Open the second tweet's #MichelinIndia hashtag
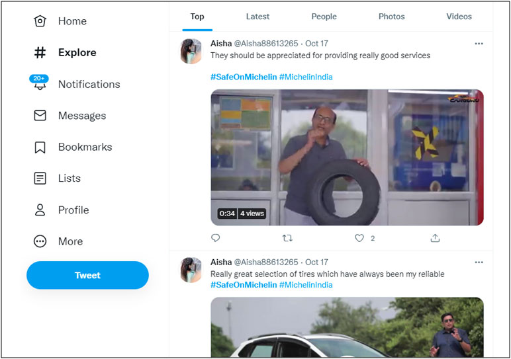This screenshot has width=511, height=359. [306, 285]
